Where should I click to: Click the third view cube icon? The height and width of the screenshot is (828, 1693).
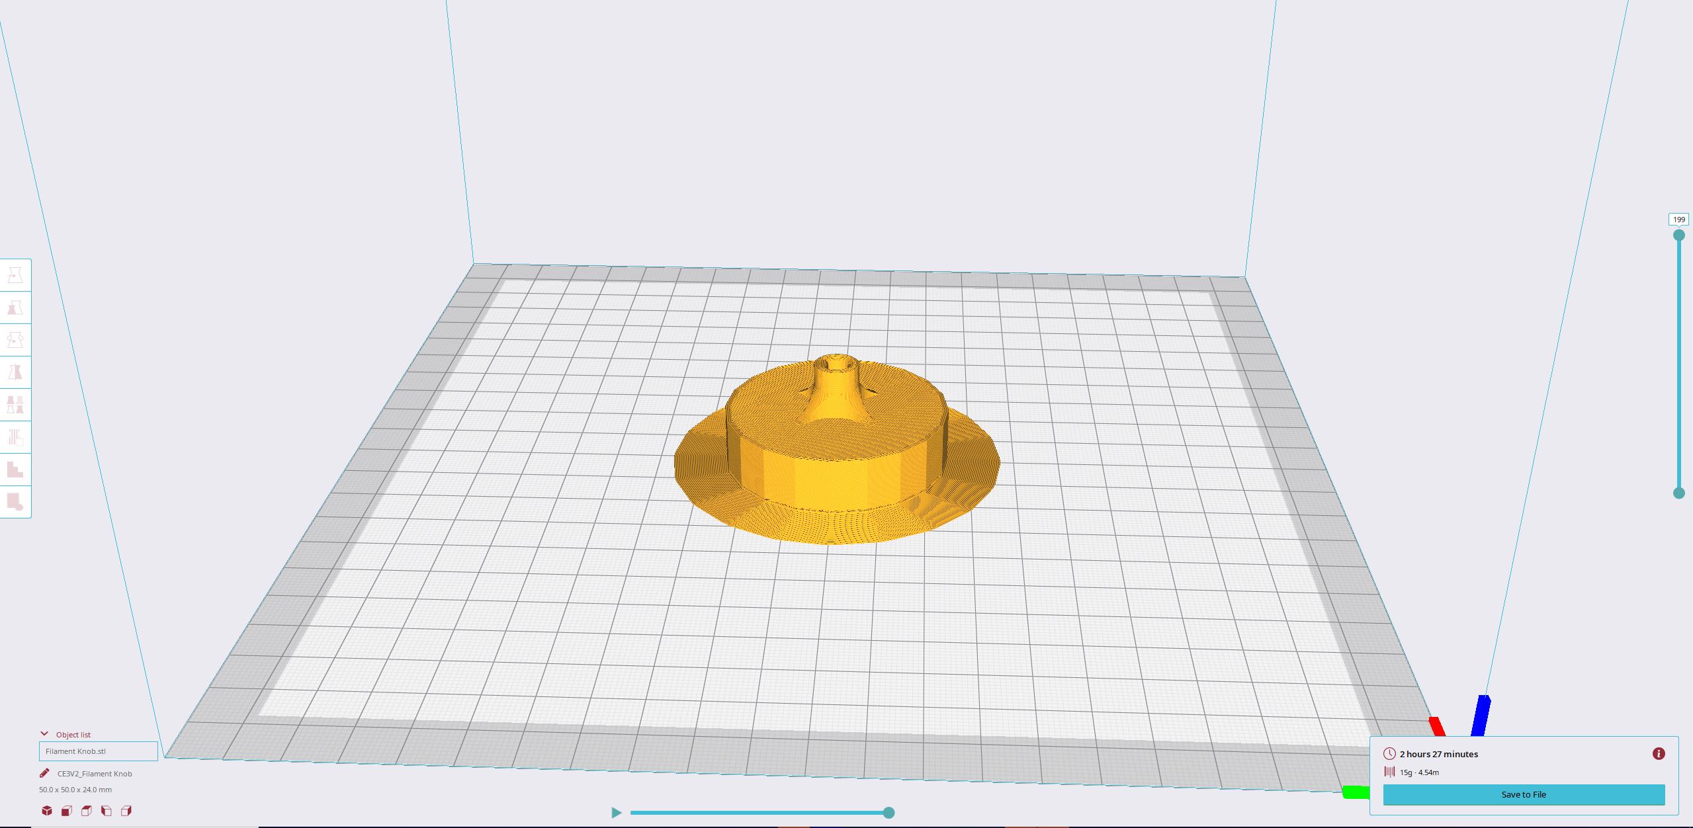pos(86,810)
